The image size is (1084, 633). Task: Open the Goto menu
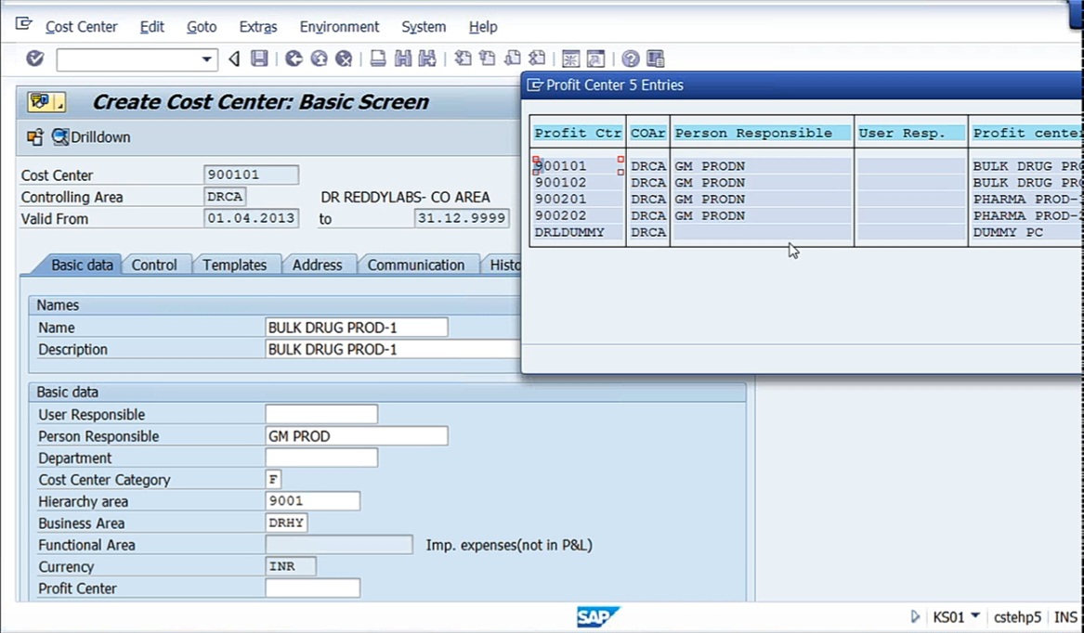click(202, 27)
